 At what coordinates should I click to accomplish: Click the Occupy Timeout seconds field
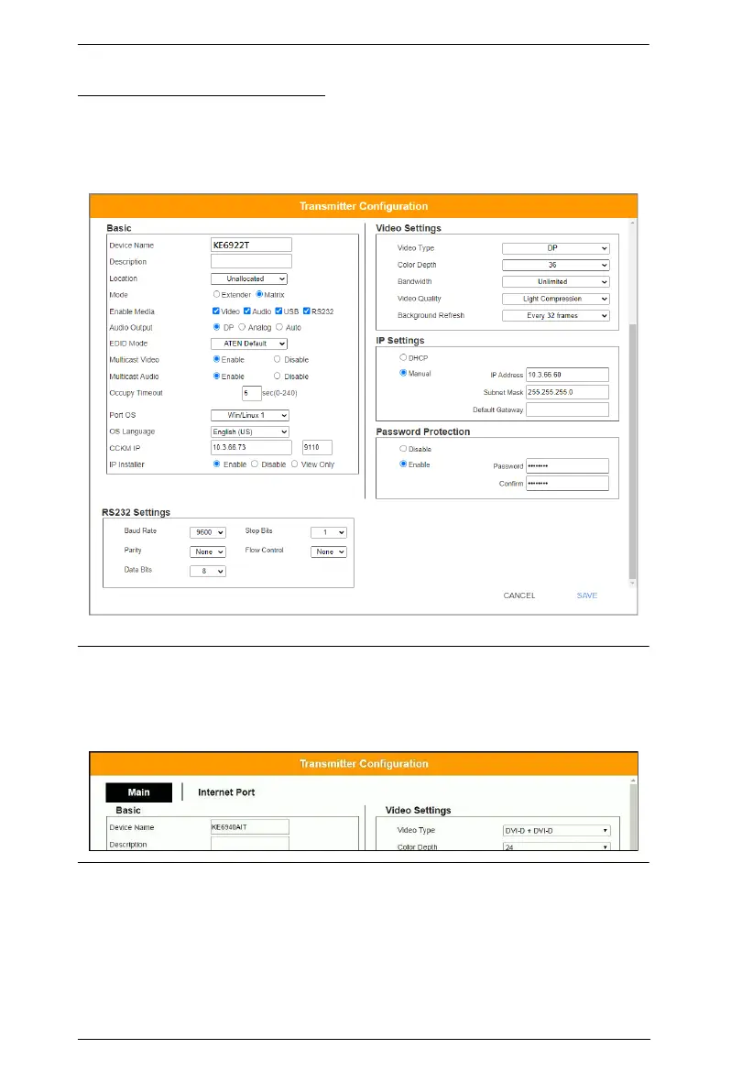pos(252,394)
